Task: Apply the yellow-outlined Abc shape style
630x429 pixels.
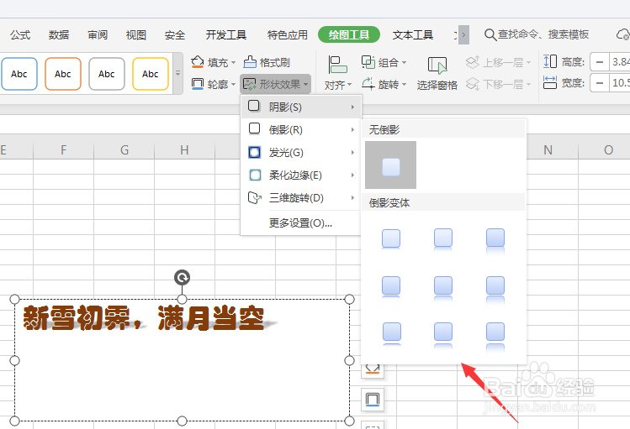Action: [151, 74]
